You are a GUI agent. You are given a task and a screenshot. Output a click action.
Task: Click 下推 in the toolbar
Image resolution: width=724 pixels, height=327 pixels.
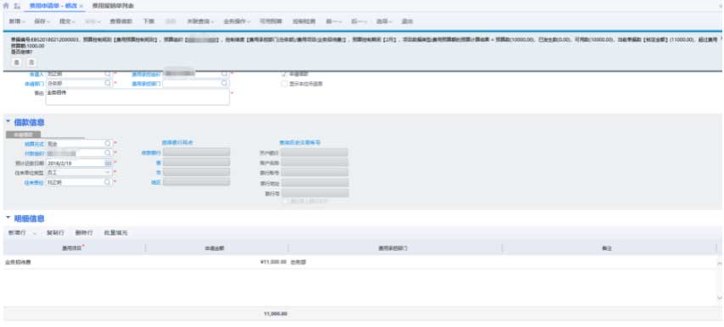click(x=148, y=21)
